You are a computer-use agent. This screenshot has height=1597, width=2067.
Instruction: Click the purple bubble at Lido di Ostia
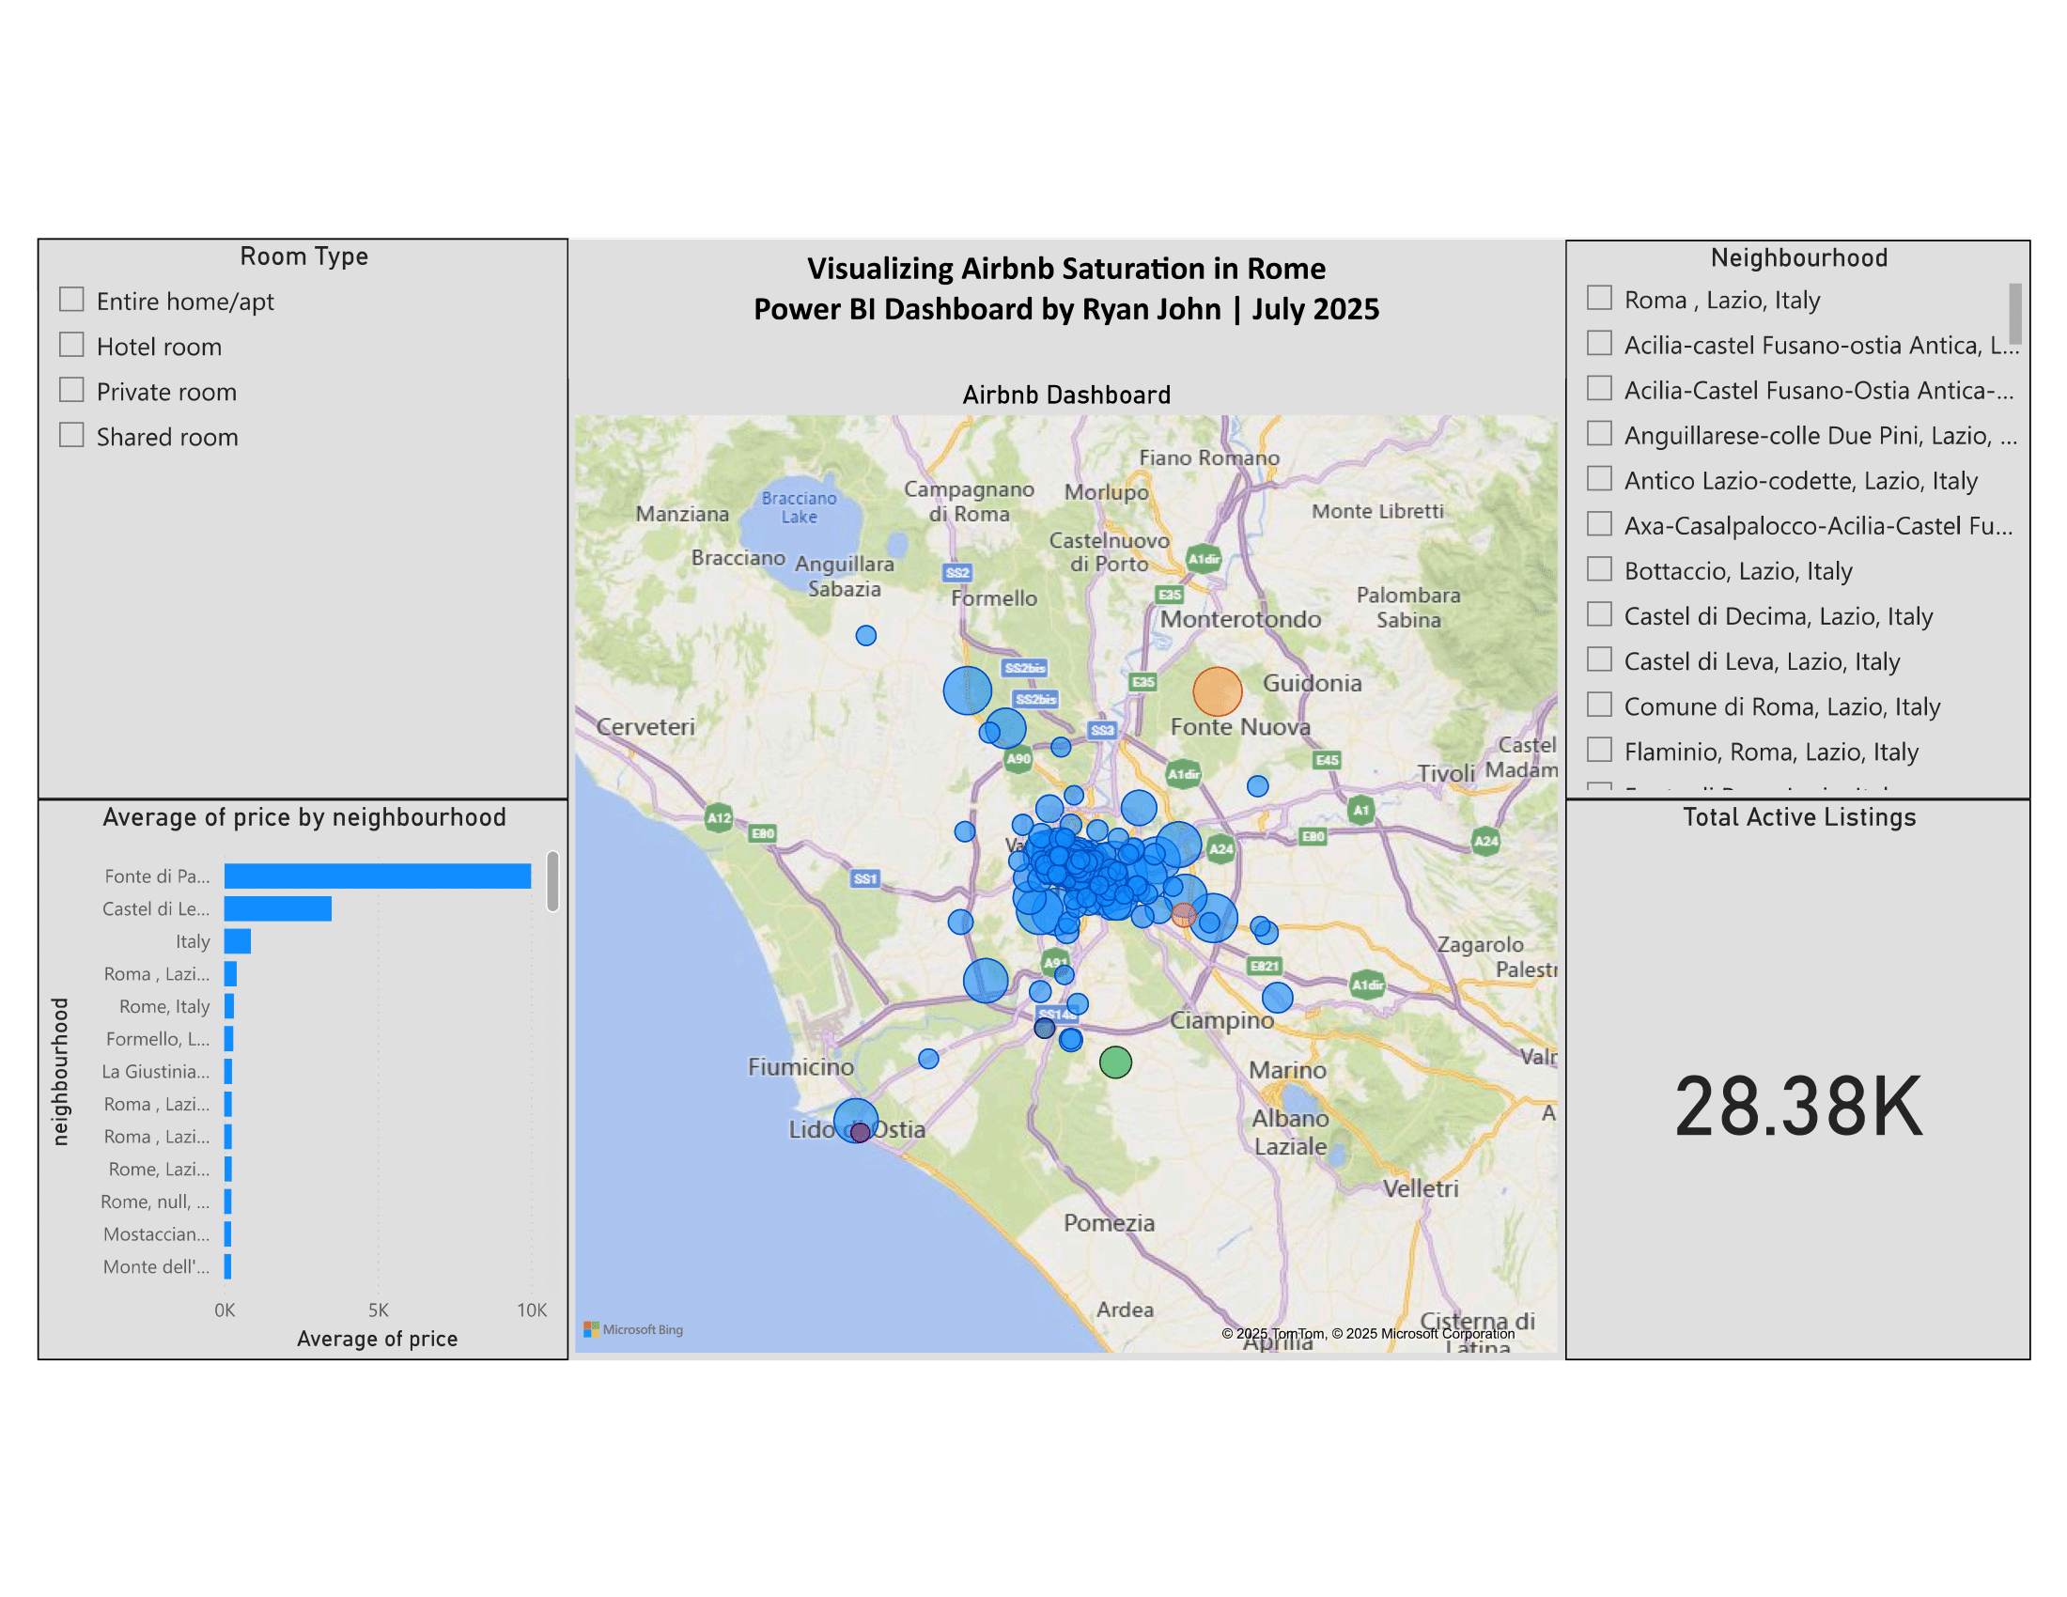(861, 1133)
